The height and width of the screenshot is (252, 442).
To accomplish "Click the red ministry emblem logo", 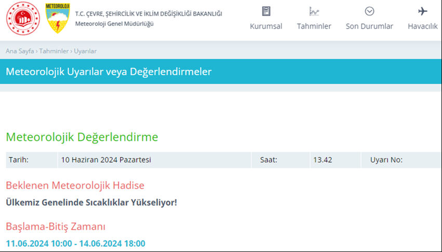I will 22,18.
